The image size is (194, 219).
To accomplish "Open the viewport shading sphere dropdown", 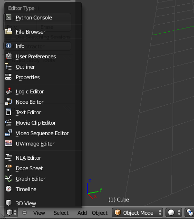I will coord(174,212).
